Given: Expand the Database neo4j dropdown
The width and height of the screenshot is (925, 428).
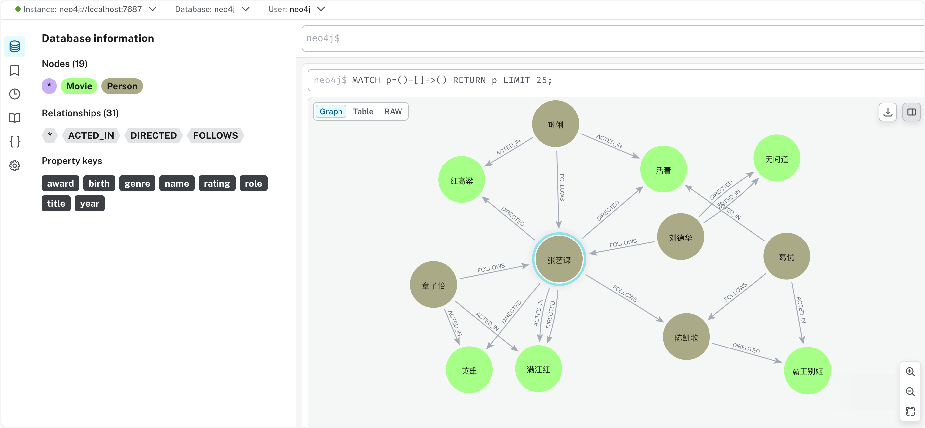Looking at the screenshot, I should coord(246,9).
